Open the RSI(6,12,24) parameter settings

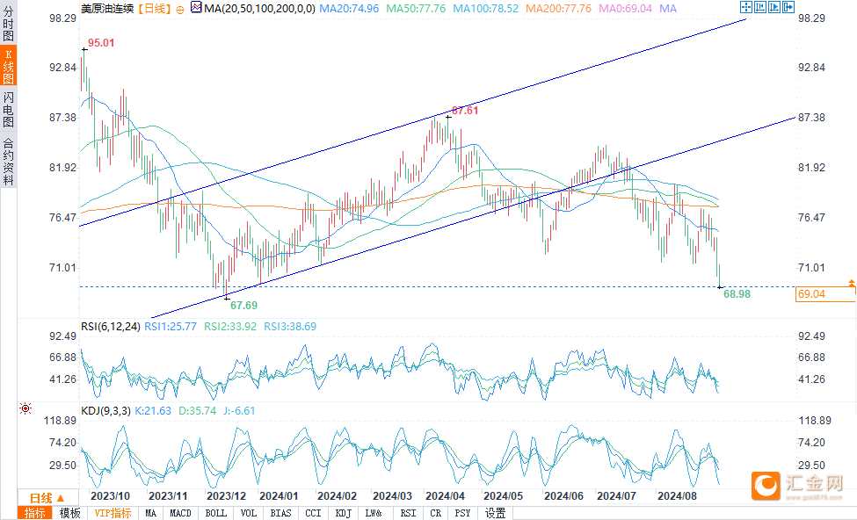click(110, 326)
